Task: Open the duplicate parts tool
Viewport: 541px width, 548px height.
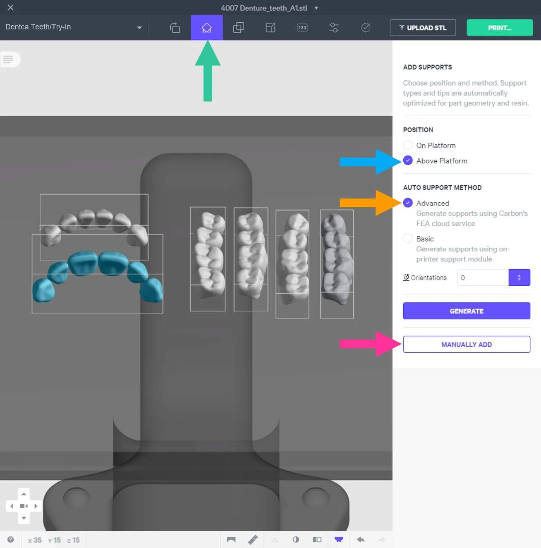Action: 239,28
